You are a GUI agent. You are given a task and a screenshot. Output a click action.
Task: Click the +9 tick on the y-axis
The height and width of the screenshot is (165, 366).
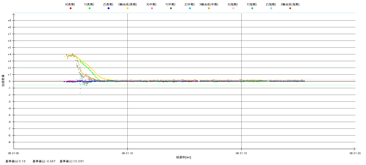(9, 21)
